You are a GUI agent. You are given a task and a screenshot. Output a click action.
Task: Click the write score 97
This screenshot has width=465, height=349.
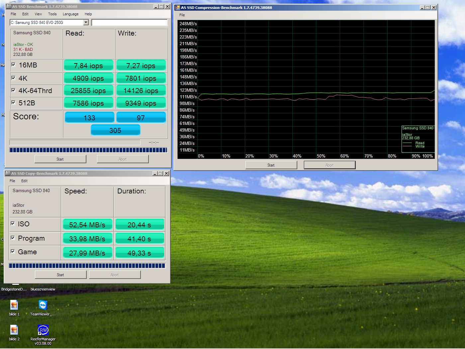[x=141, y=118]
